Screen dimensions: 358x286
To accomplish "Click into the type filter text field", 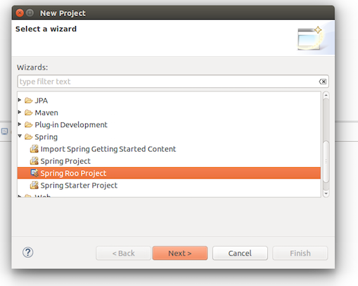I will (x=167, y=82).
